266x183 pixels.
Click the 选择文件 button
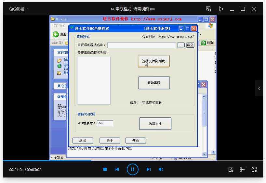[x=155, y=124]
